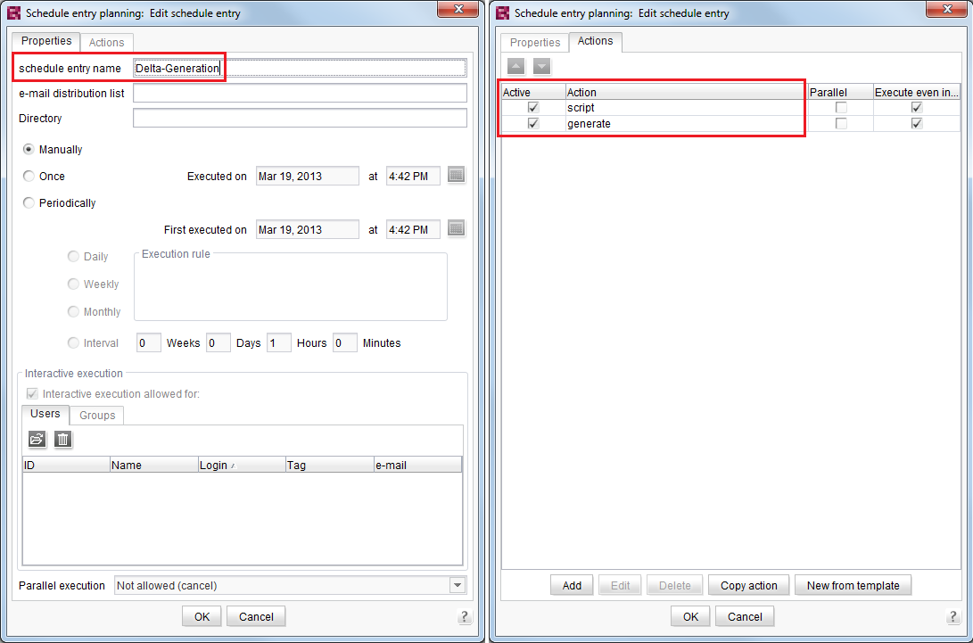Screen dimensions: 973x643
Task: Click the First executed on time field
Action: pos(413,229)
